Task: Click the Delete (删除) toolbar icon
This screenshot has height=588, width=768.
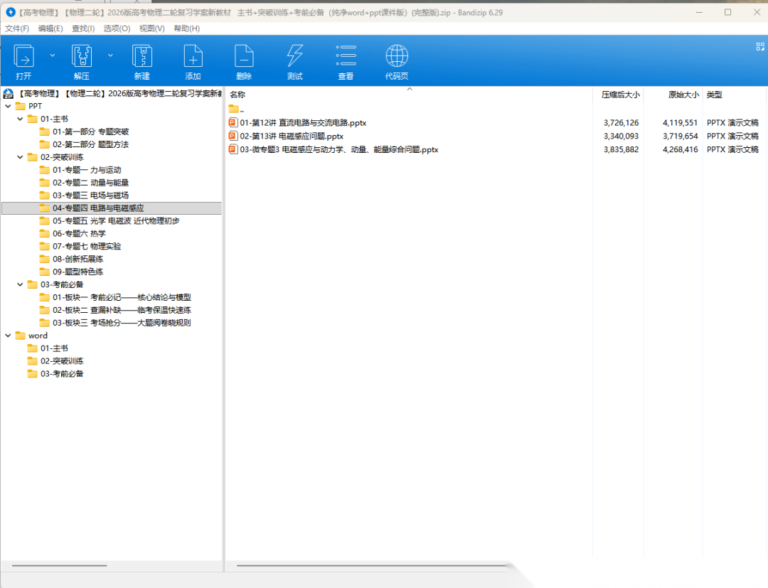Action: coord(244,57)
